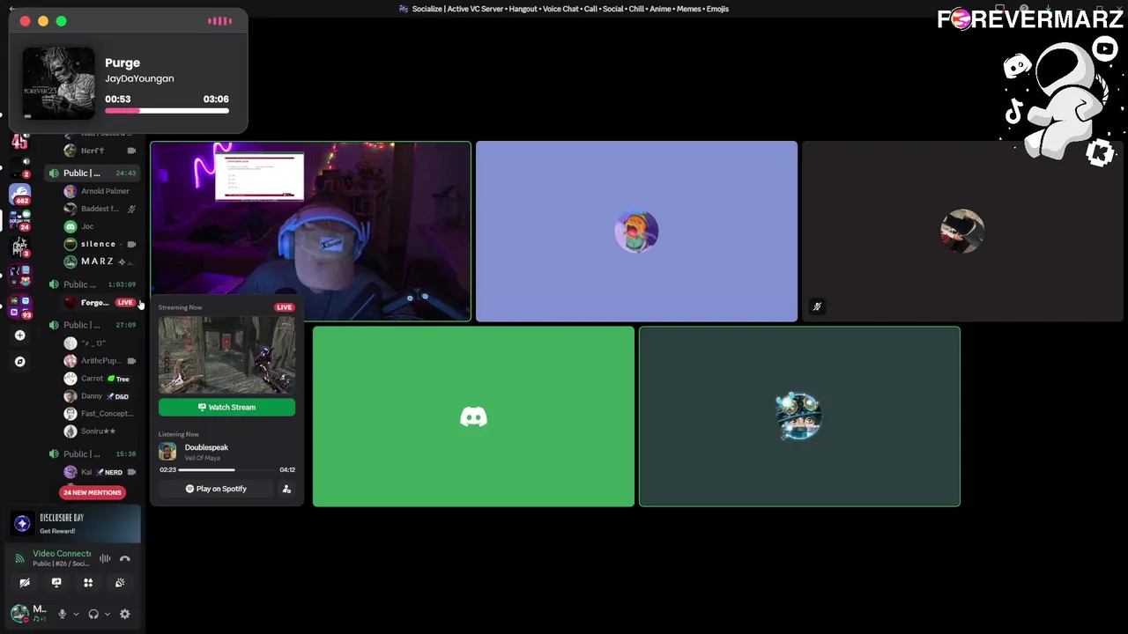Click user M A R Z in voice list

tap(100, 262)
